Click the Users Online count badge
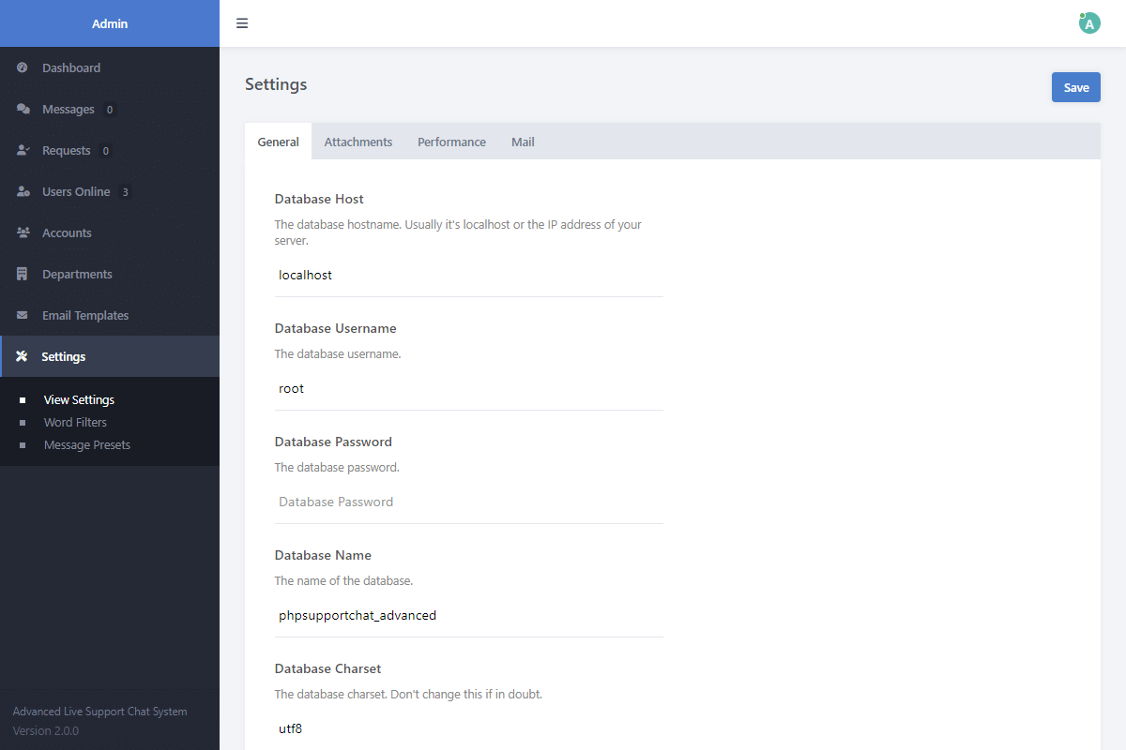The image size is (1126, 750). 125,192
